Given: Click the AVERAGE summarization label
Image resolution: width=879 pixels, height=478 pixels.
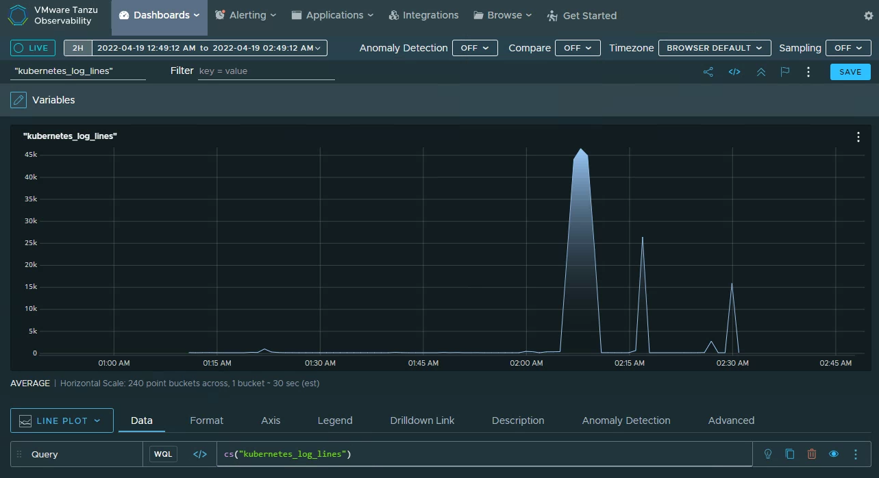Looking at the screenshot, I should 30,383.
